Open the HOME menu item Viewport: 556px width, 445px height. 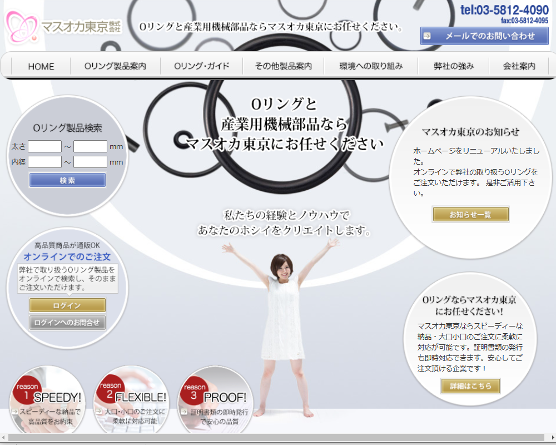tap(41, 66)
